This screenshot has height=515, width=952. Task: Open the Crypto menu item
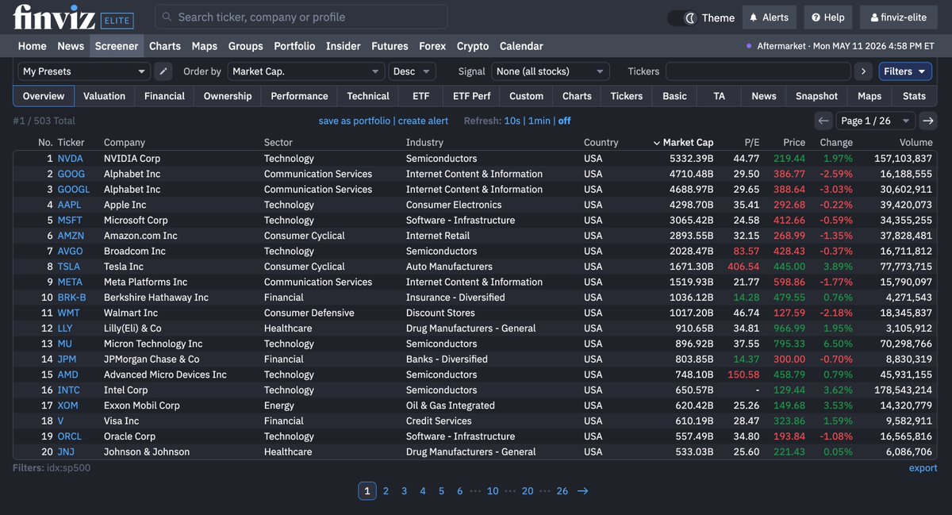473,46
